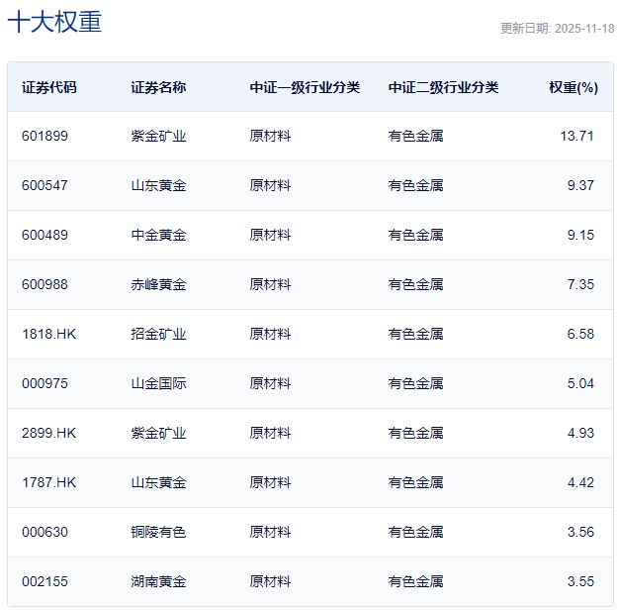
Task: Click the 招金矿业 security name
Action: pyautogui.click(x=158, y=334)
